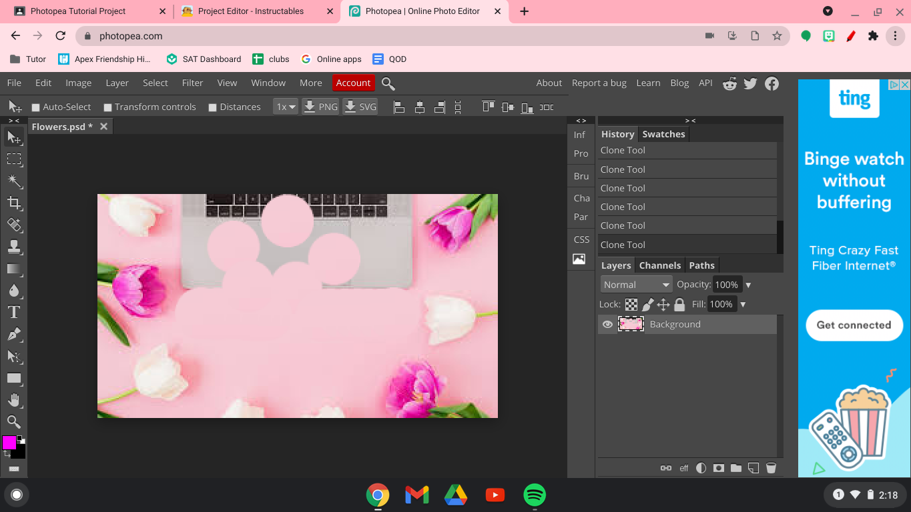Switch to the Channels tab
This screenshot has width=911, height=512.
coord(659,265)
